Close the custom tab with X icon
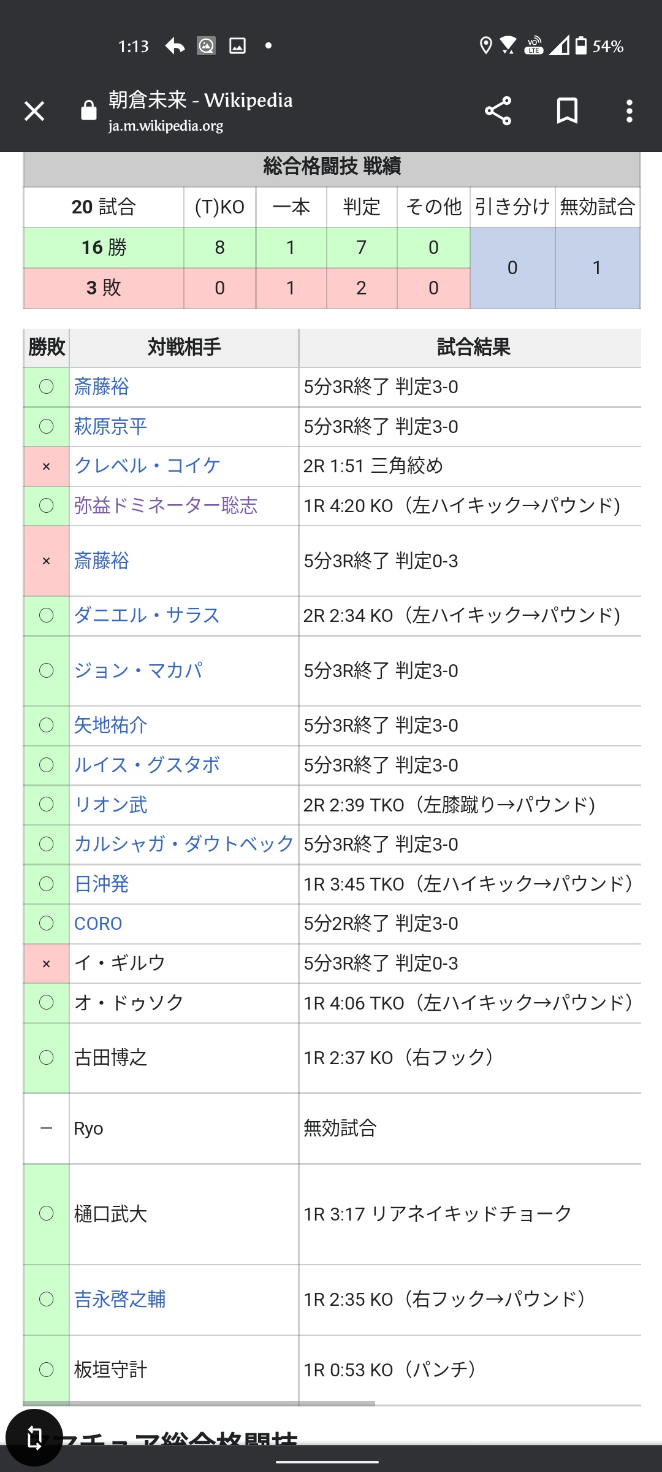 tap(34, 111)
